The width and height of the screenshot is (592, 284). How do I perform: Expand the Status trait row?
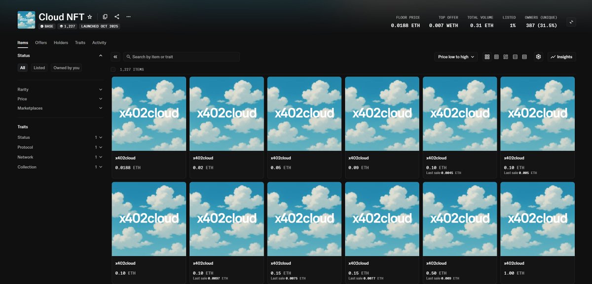60,137
